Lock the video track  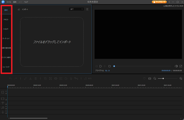point(6,93)
